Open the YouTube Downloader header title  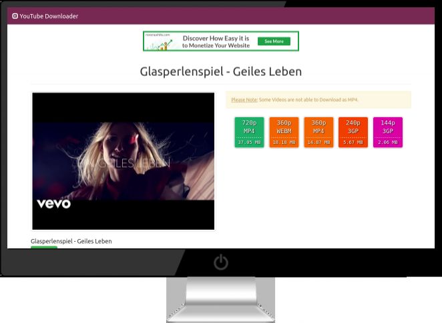pyautogui.click(x=49, y=16)
